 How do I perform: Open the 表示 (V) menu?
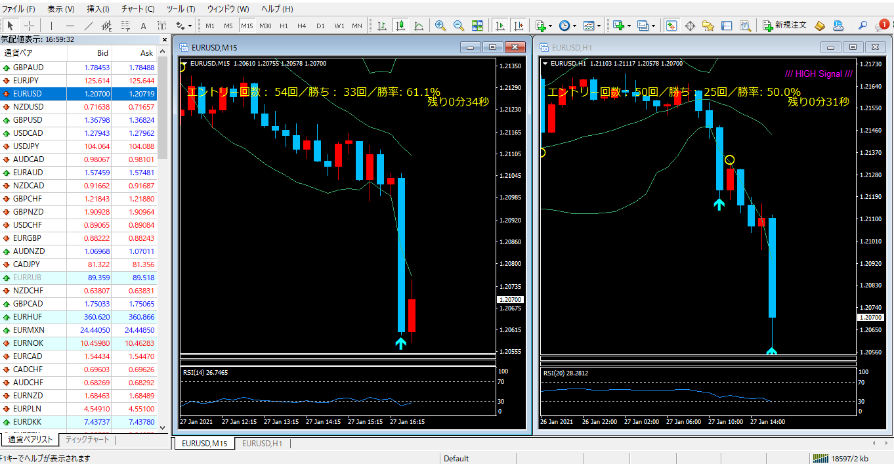click(60, 9)
